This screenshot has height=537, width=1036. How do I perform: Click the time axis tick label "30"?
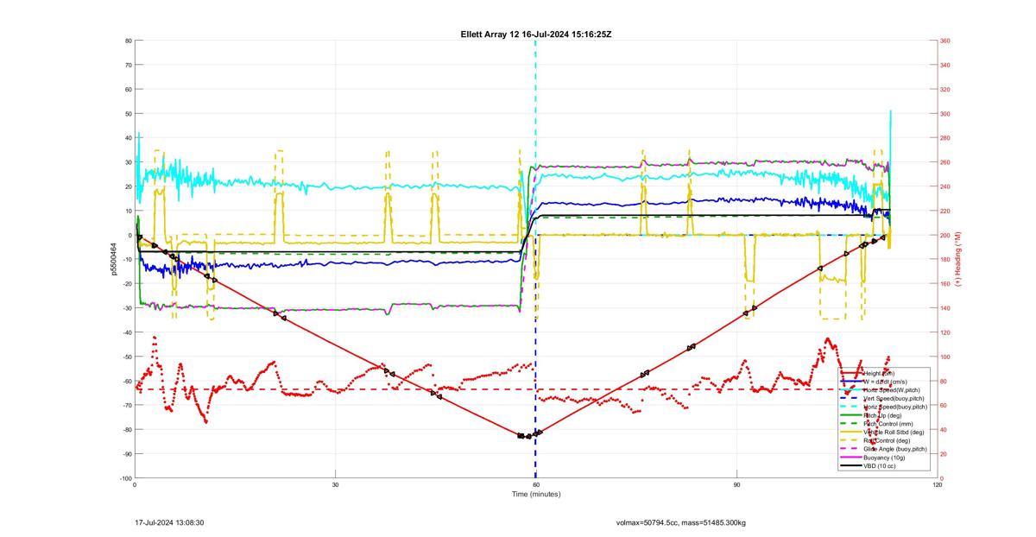[335, 485]
